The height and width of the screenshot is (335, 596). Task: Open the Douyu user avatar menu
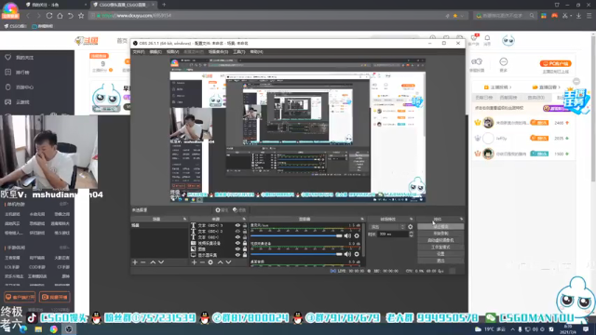tap(508, 40)
